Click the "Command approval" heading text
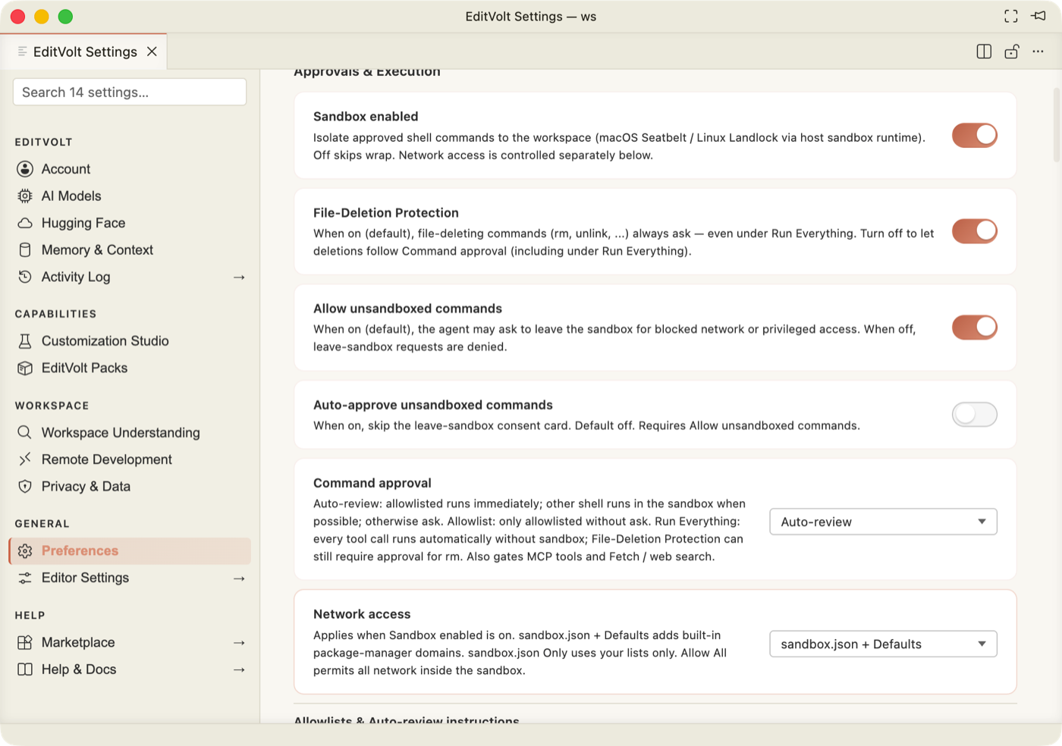Viewport: 1062px width, 746px height. pos(372,483)
